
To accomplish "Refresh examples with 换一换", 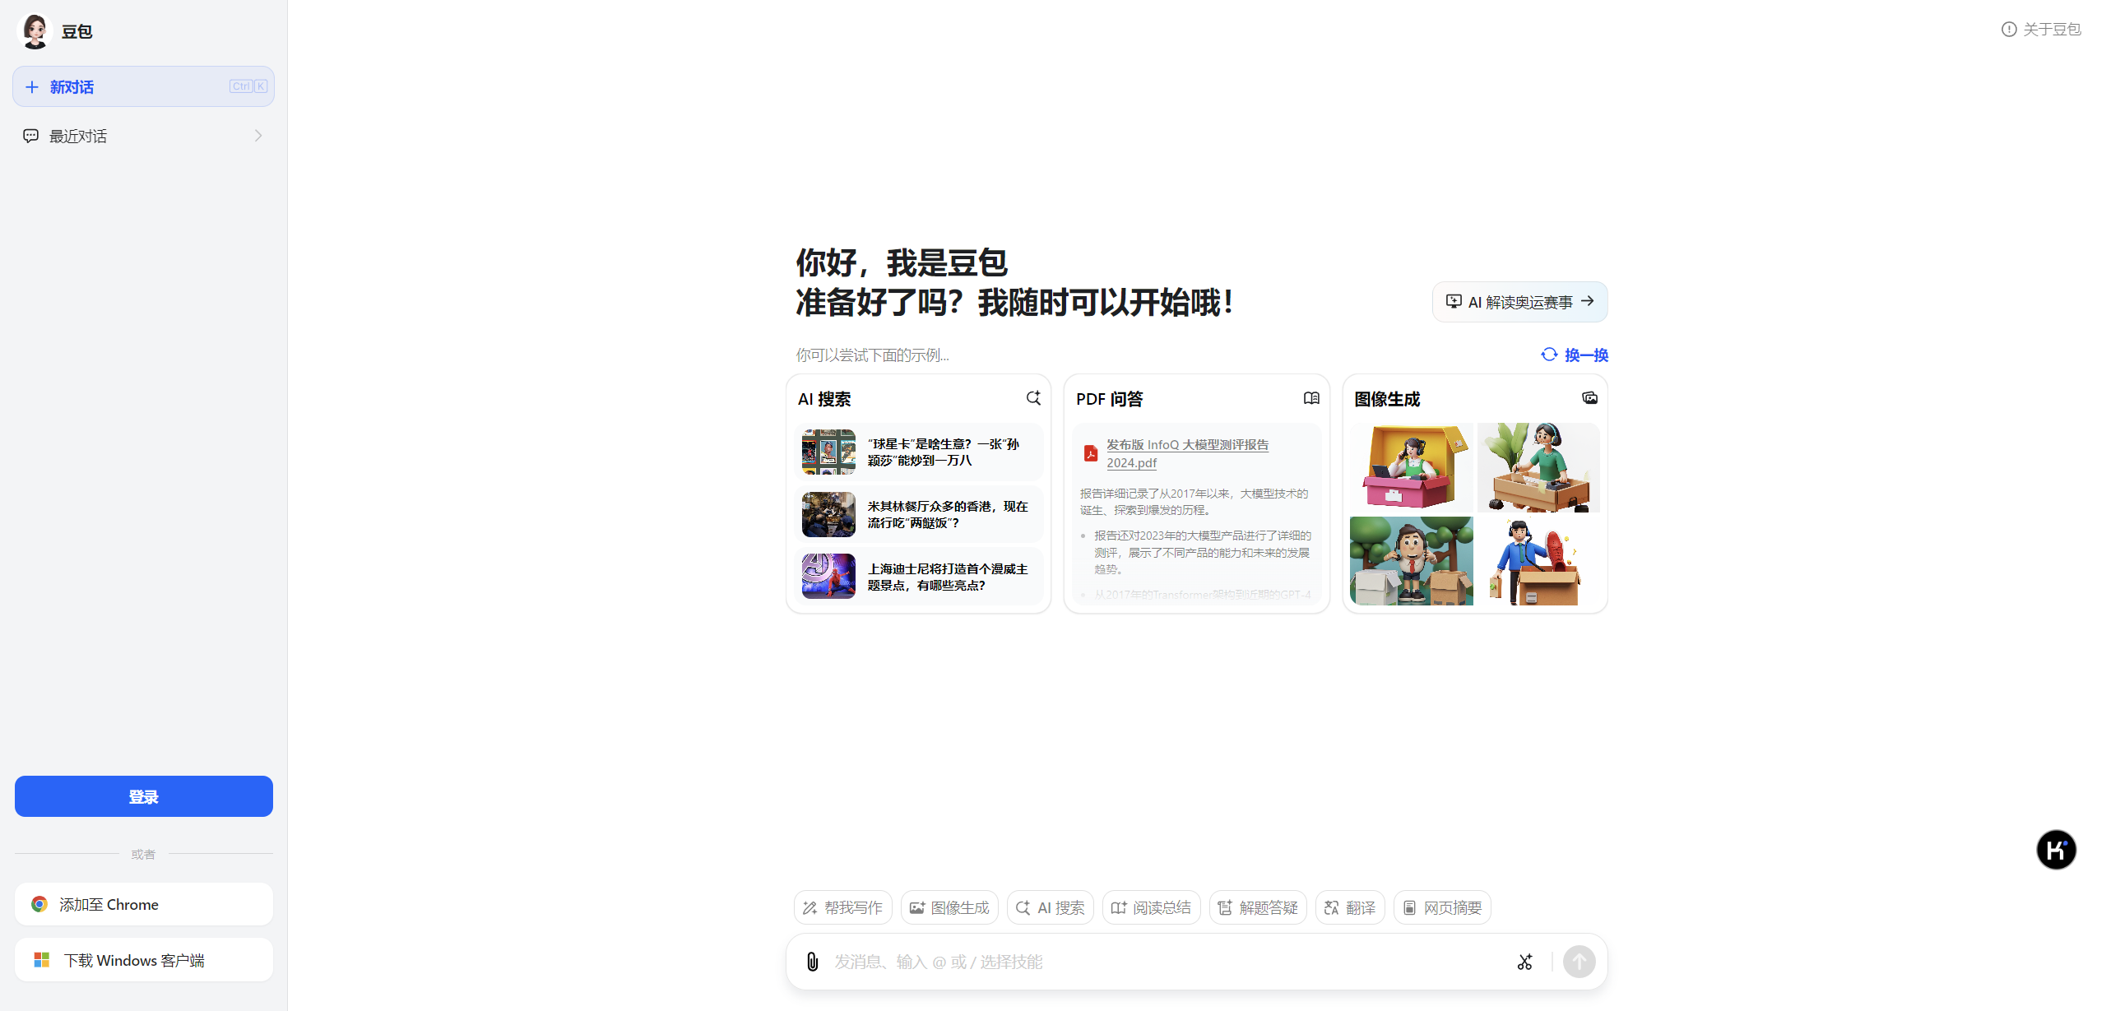I will tap(1575, 355).
